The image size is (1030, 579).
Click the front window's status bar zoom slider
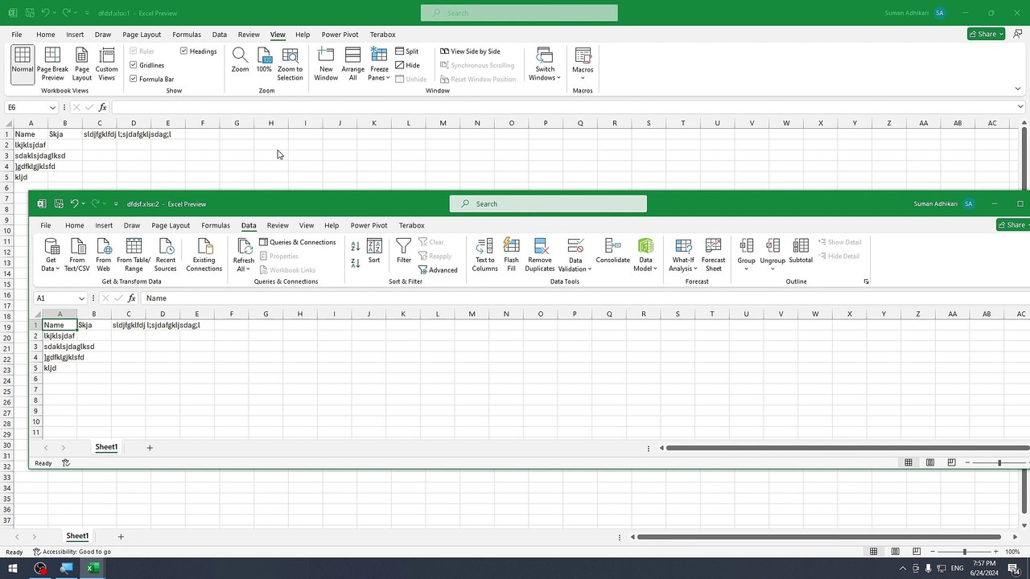[x=999, y=462]
